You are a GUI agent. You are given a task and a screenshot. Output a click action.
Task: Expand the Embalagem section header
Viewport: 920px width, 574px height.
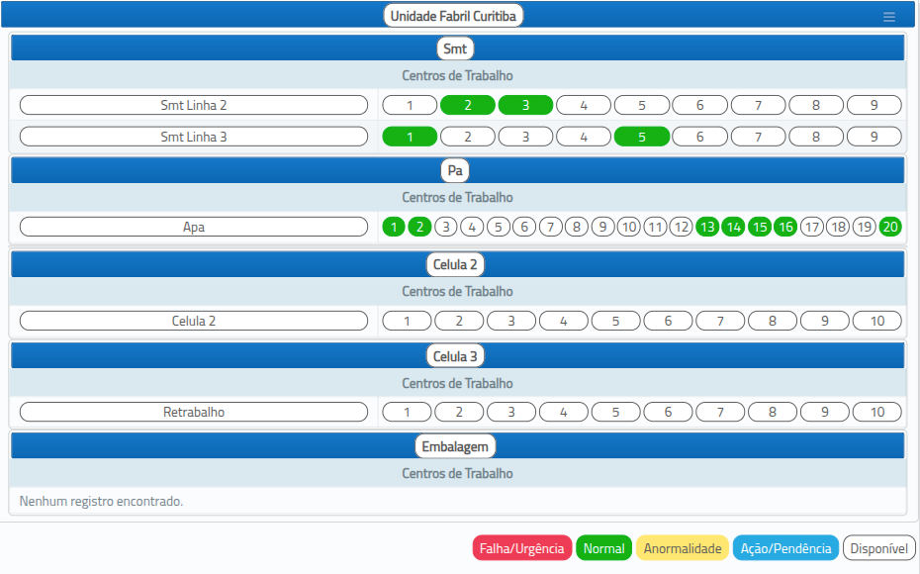455,447
